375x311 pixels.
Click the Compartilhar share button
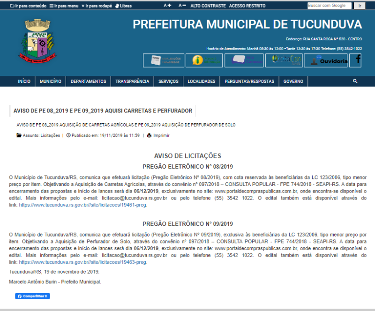pos(32,296)
